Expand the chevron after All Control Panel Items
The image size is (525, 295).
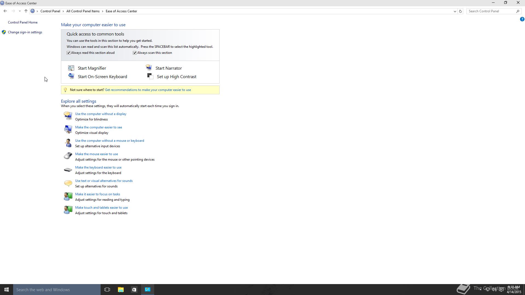pos(103,11)
